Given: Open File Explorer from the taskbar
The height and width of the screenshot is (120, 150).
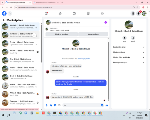Looking at the screenshot, I should pos(37,113).
